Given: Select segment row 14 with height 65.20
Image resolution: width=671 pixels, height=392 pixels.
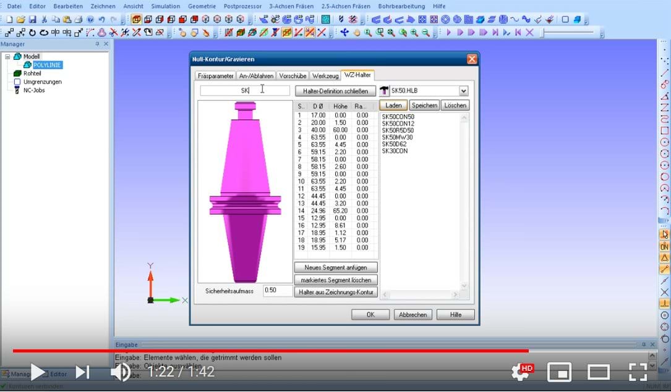Looking at the screenshot, I should [336, 211].
